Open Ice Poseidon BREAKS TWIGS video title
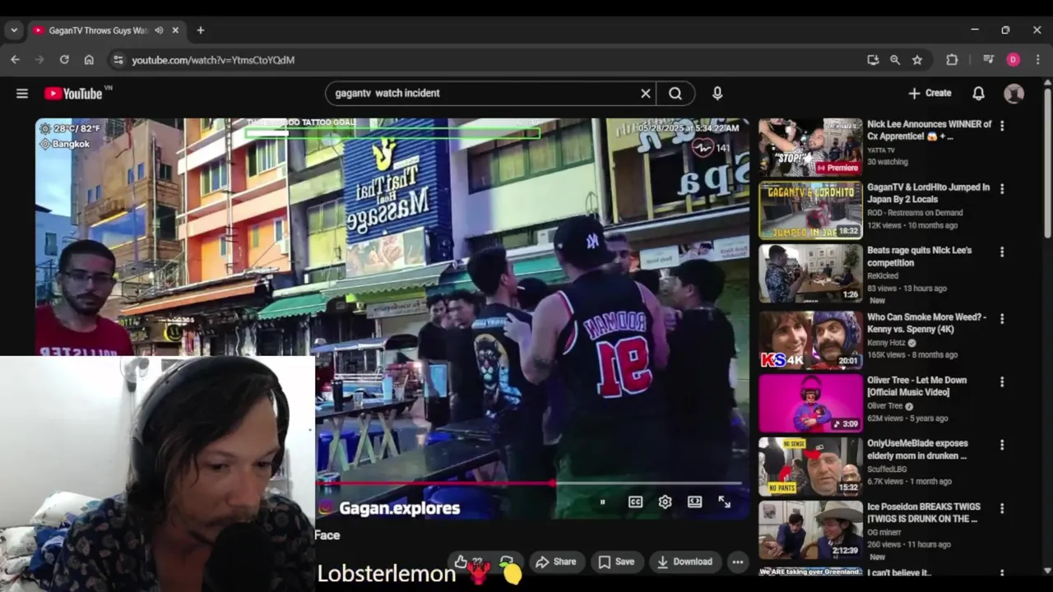 click(x=925, y=512)
